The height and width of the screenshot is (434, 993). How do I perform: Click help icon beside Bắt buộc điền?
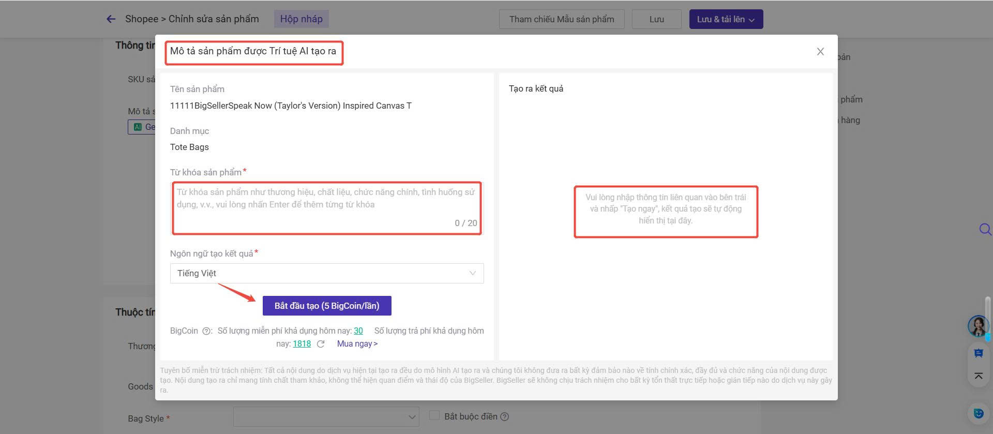coord(505,417)
